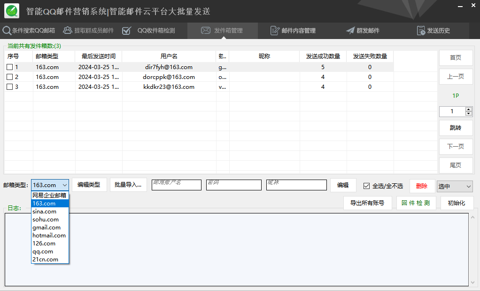This screenshot has width=480, height=291.
Task: Check the checkbox for row 3 kkdkr23@163.com
Action: [x=10, y=87]
